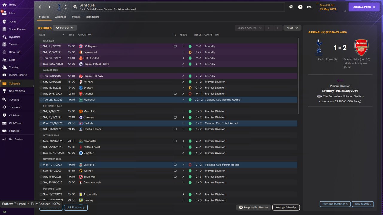Tick the checkmark for Man UFC fixture
383x215 pixels.
(41, 111)
